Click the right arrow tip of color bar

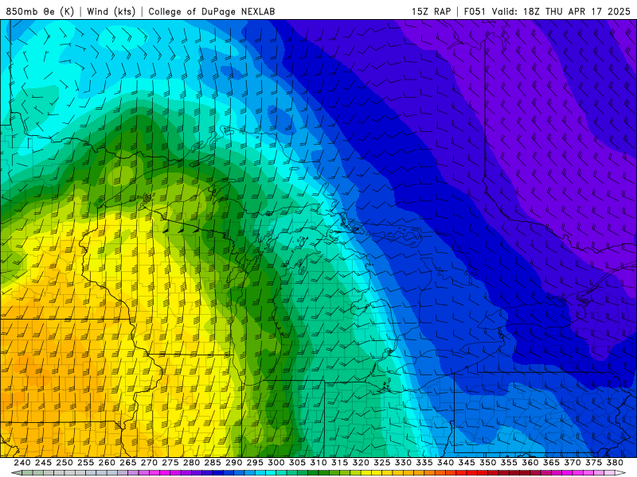coord(621,473)
